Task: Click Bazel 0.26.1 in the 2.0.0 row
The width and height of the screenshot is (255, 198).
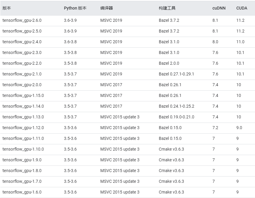Action: point(170,85)
